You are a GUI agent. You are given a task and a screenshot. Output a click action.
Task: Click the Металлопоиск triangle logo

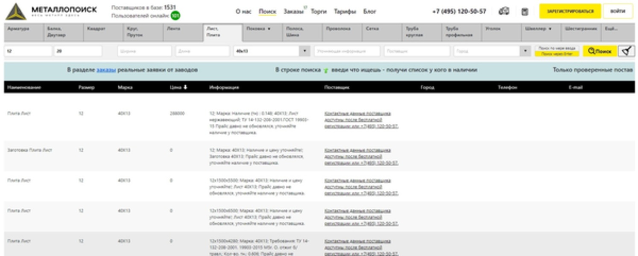(x=16, y=12)
